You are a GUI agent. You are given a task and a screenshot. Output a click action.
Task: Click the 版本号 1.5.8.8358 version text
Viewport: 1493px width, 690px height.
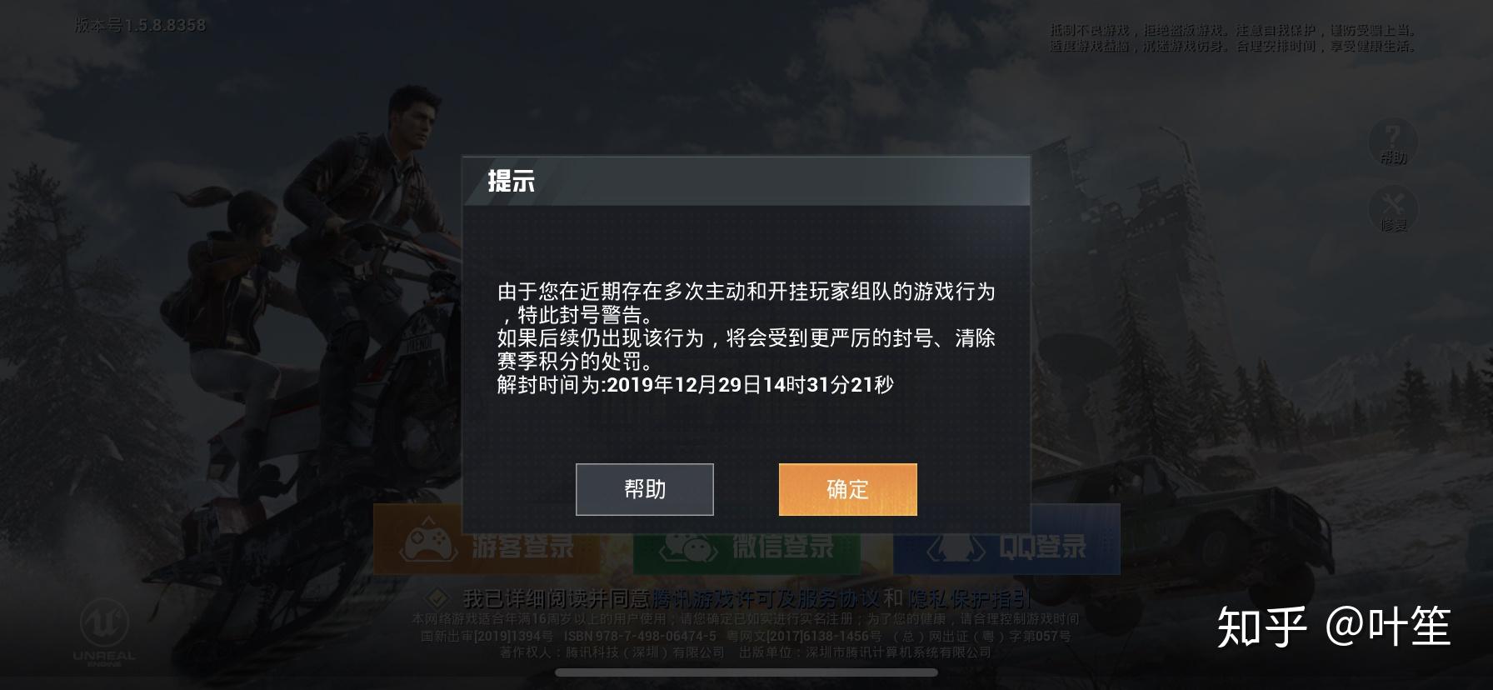140,25
